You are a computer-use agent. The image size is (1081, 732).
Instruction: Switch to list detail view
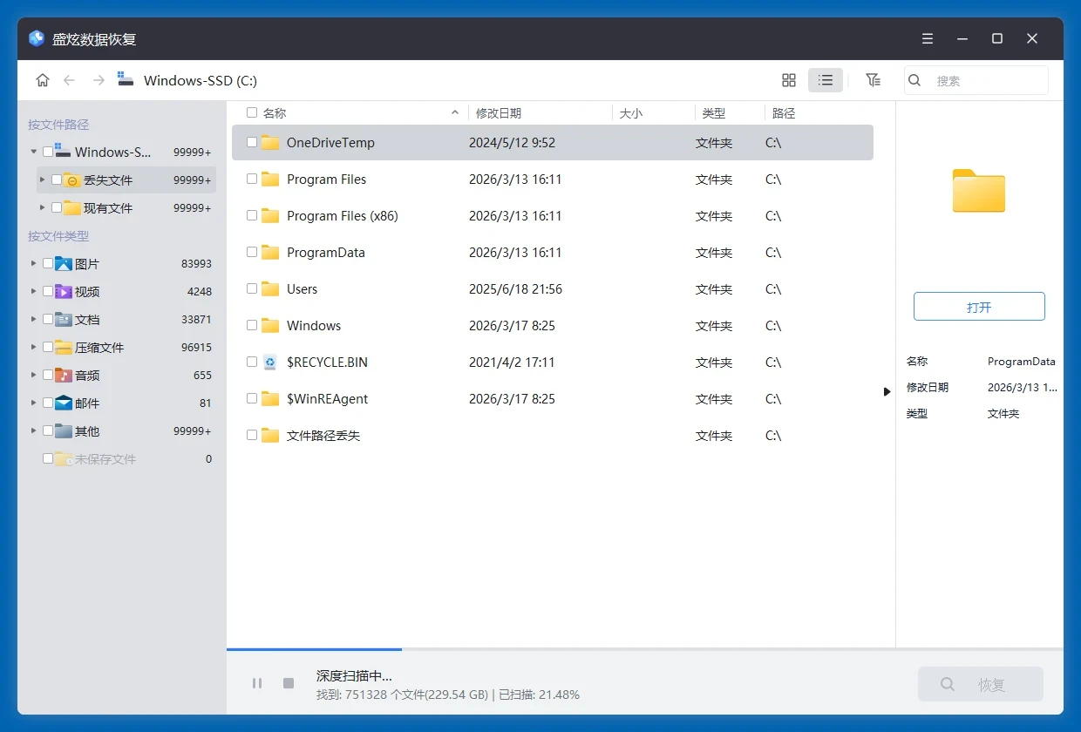click(825, 80)
